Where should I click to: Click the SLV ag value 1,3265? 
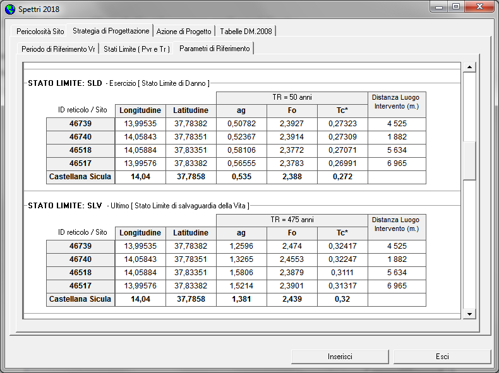pyautogui.click(x=241, y=259)
